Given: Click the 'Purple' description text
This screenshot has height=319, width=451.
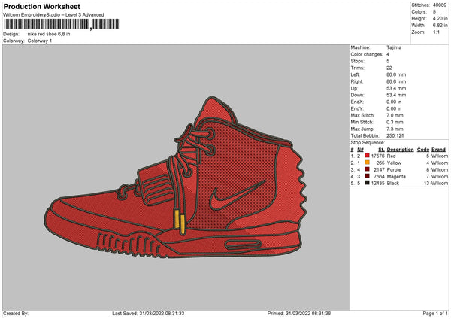Looking at the screenshot, I should 394,169.
